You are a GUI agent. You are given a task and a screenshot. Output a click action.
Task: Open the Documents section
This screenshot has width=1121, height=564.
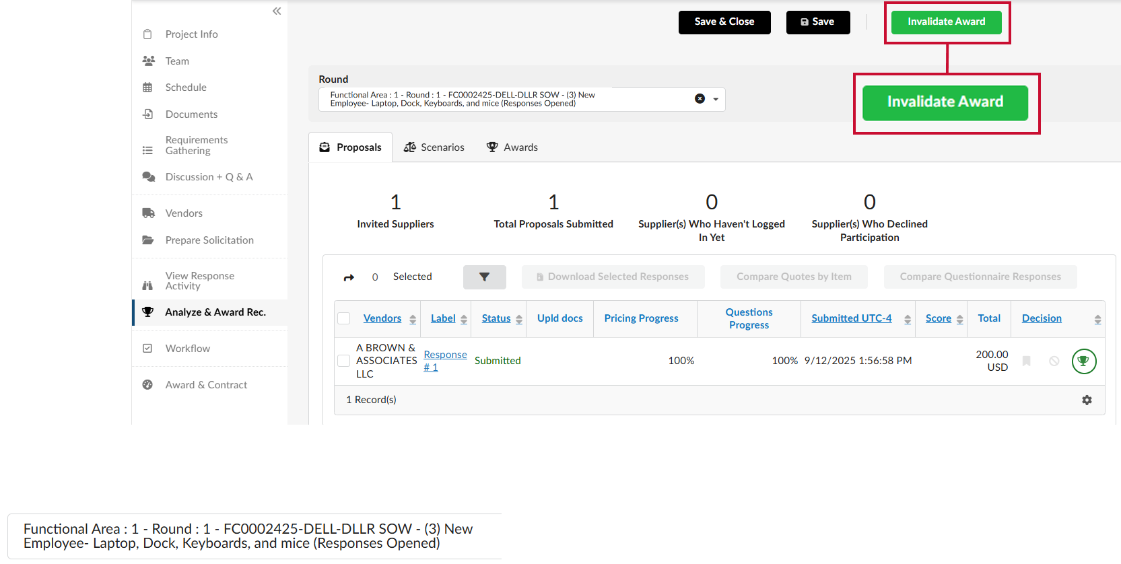tap(191, 114)
